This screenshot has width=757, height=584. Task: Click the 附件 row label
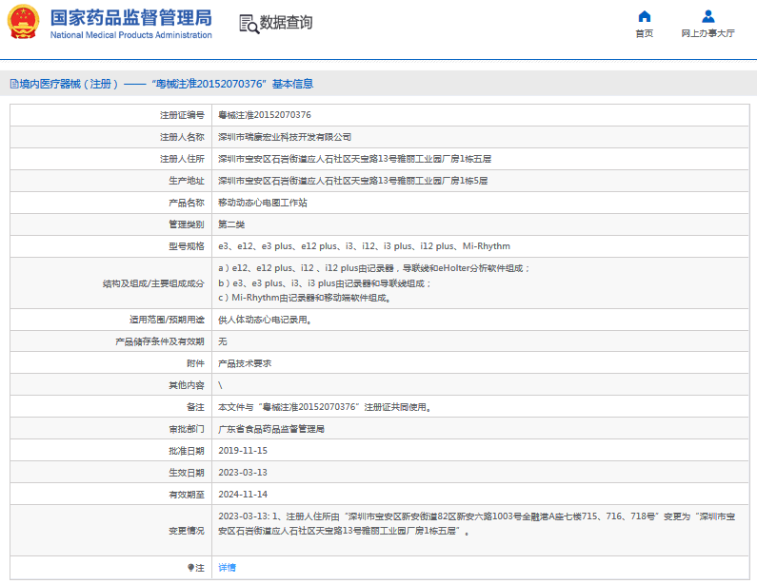pos(195,363)
